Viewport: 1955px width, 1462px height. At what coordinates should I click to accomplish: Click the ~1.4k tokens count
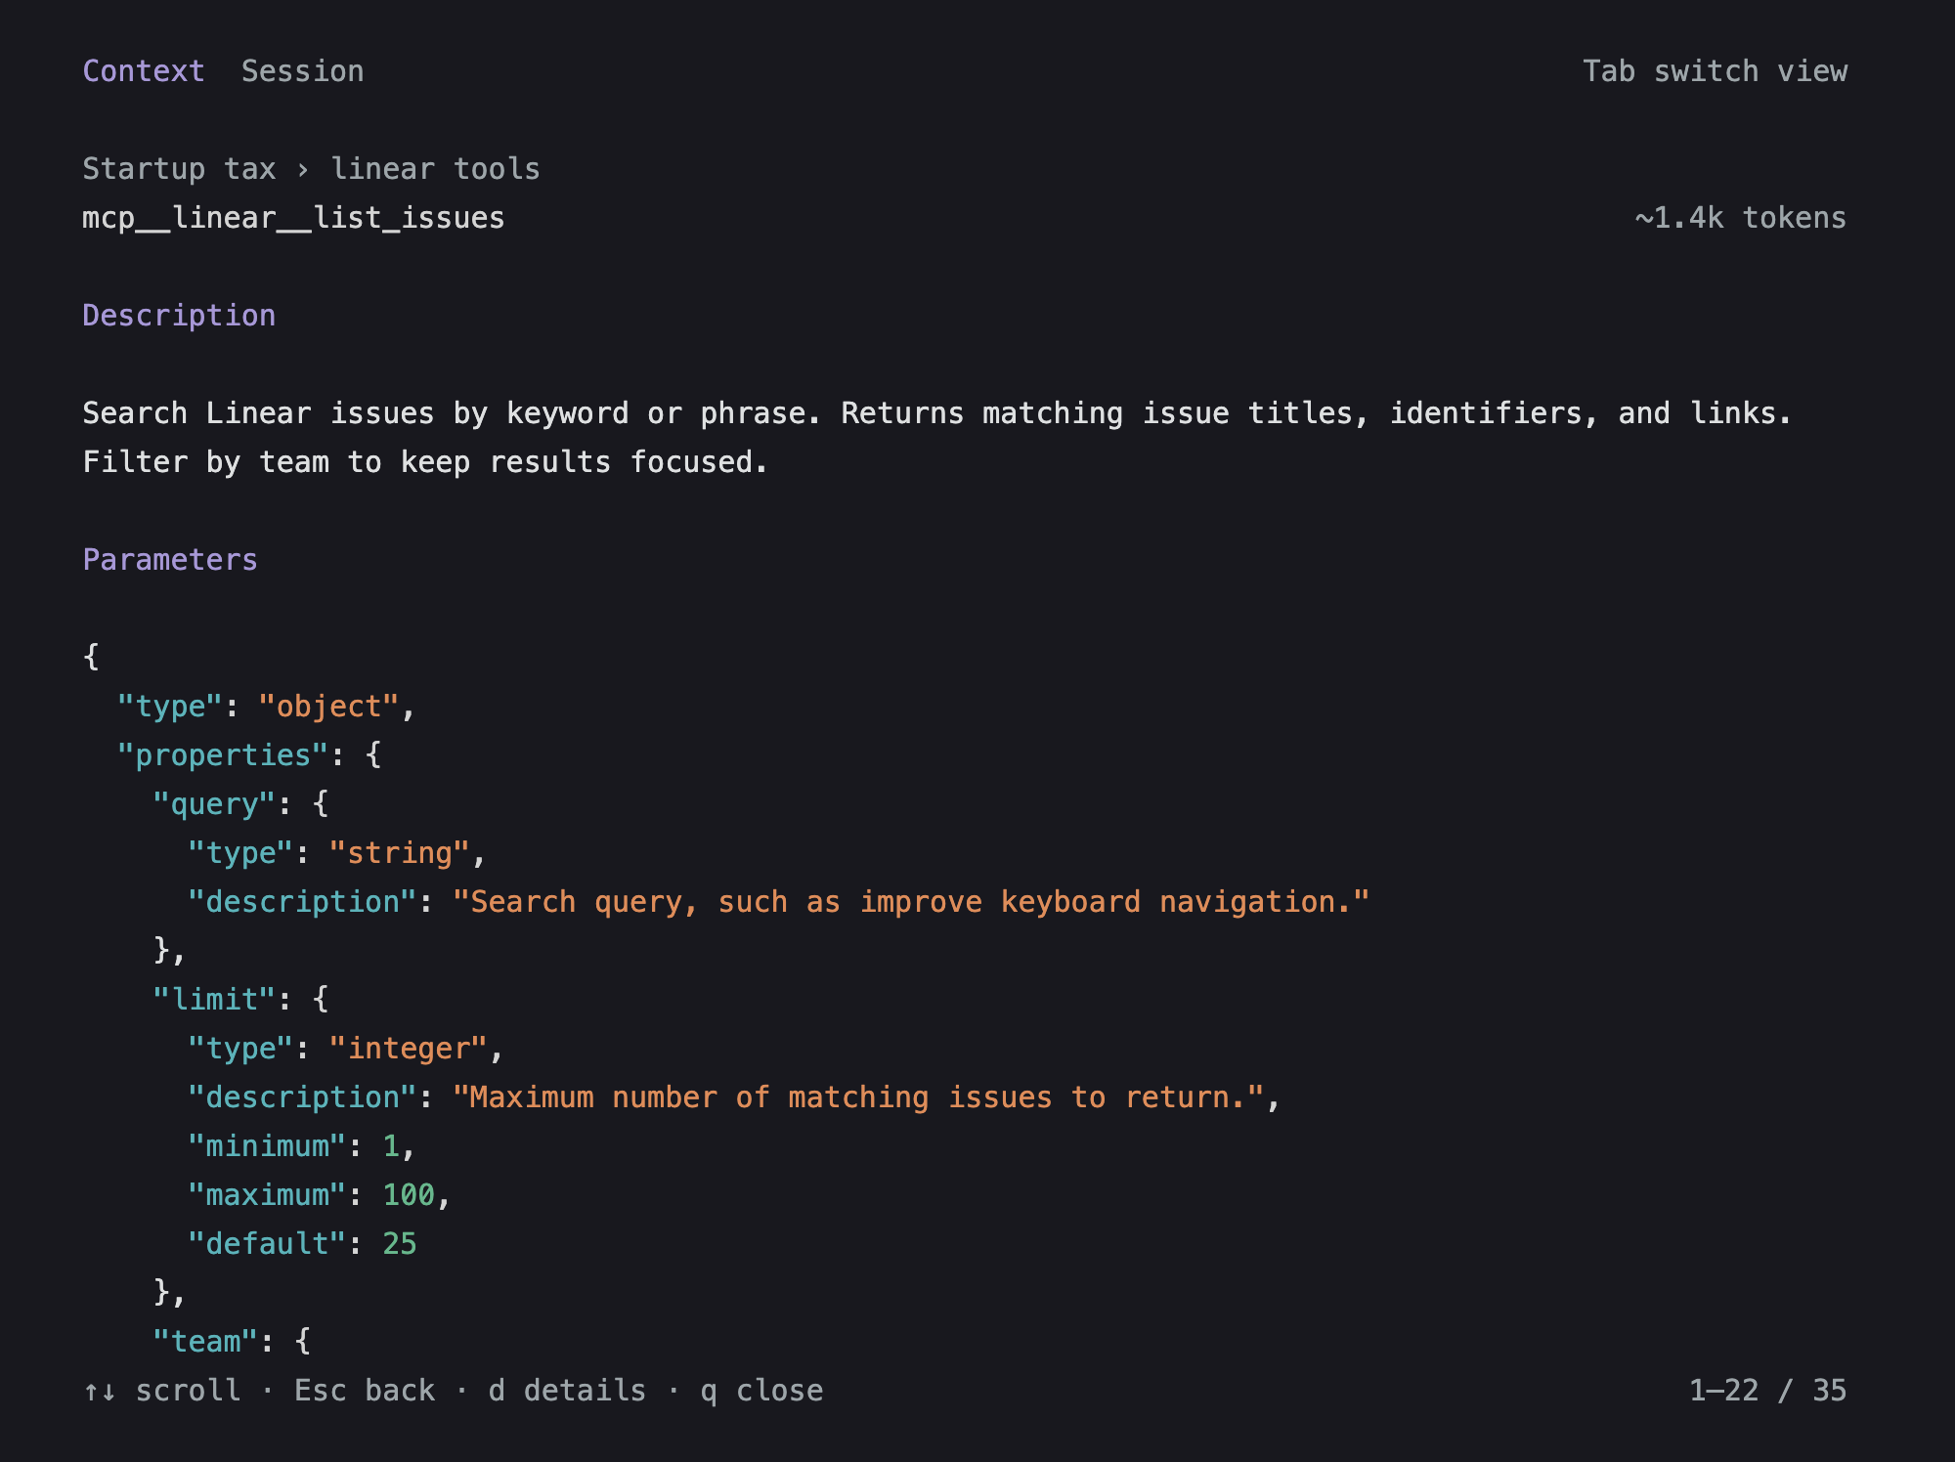1741,218
